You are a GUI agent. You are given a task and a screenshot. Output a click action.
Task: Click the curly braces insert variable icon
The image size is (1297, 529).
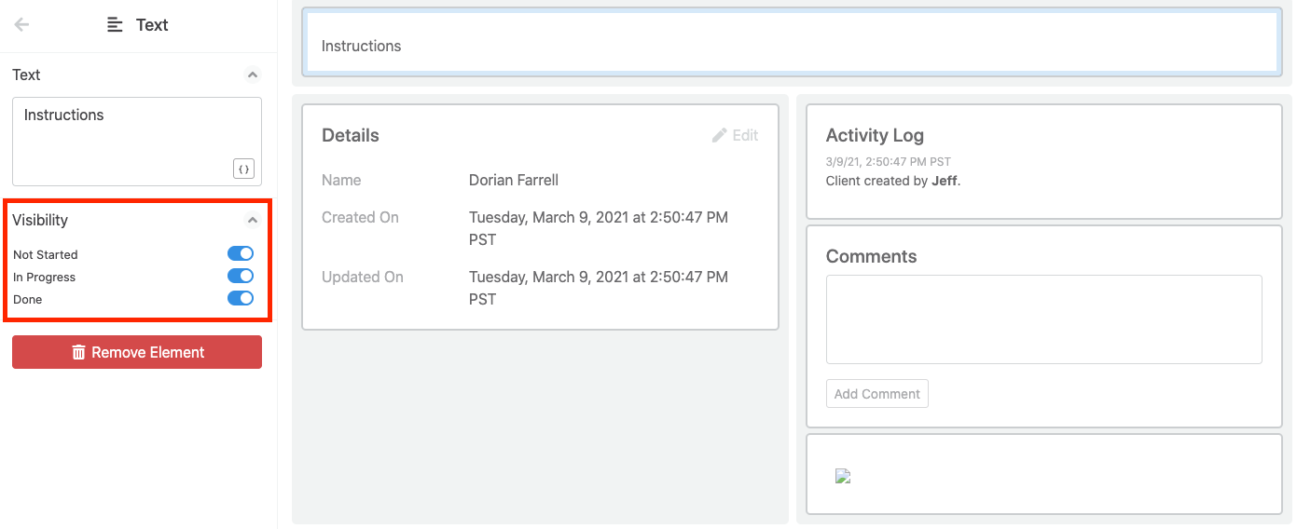(x=243, y=169)
